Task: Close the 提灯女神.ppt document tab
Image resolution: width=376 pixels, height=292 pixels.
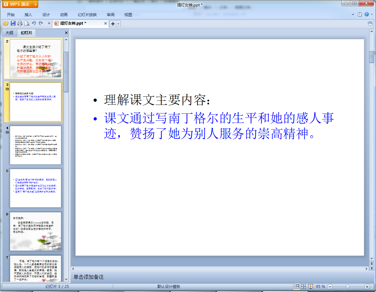Action: pyautogui.click(x=105, y=23)
